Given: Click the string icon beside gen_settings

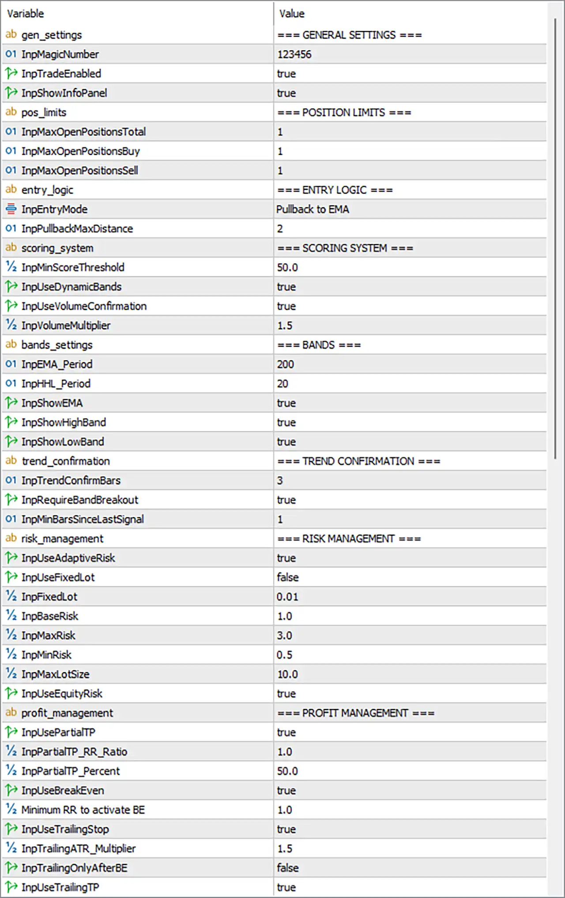Looking at the screenshot, I should coord(11,34).
